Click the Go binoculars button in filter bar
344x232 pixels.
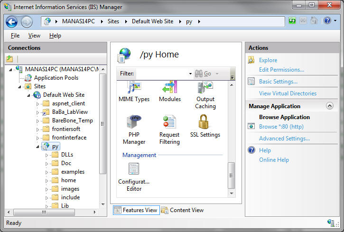tap(203, 74)
